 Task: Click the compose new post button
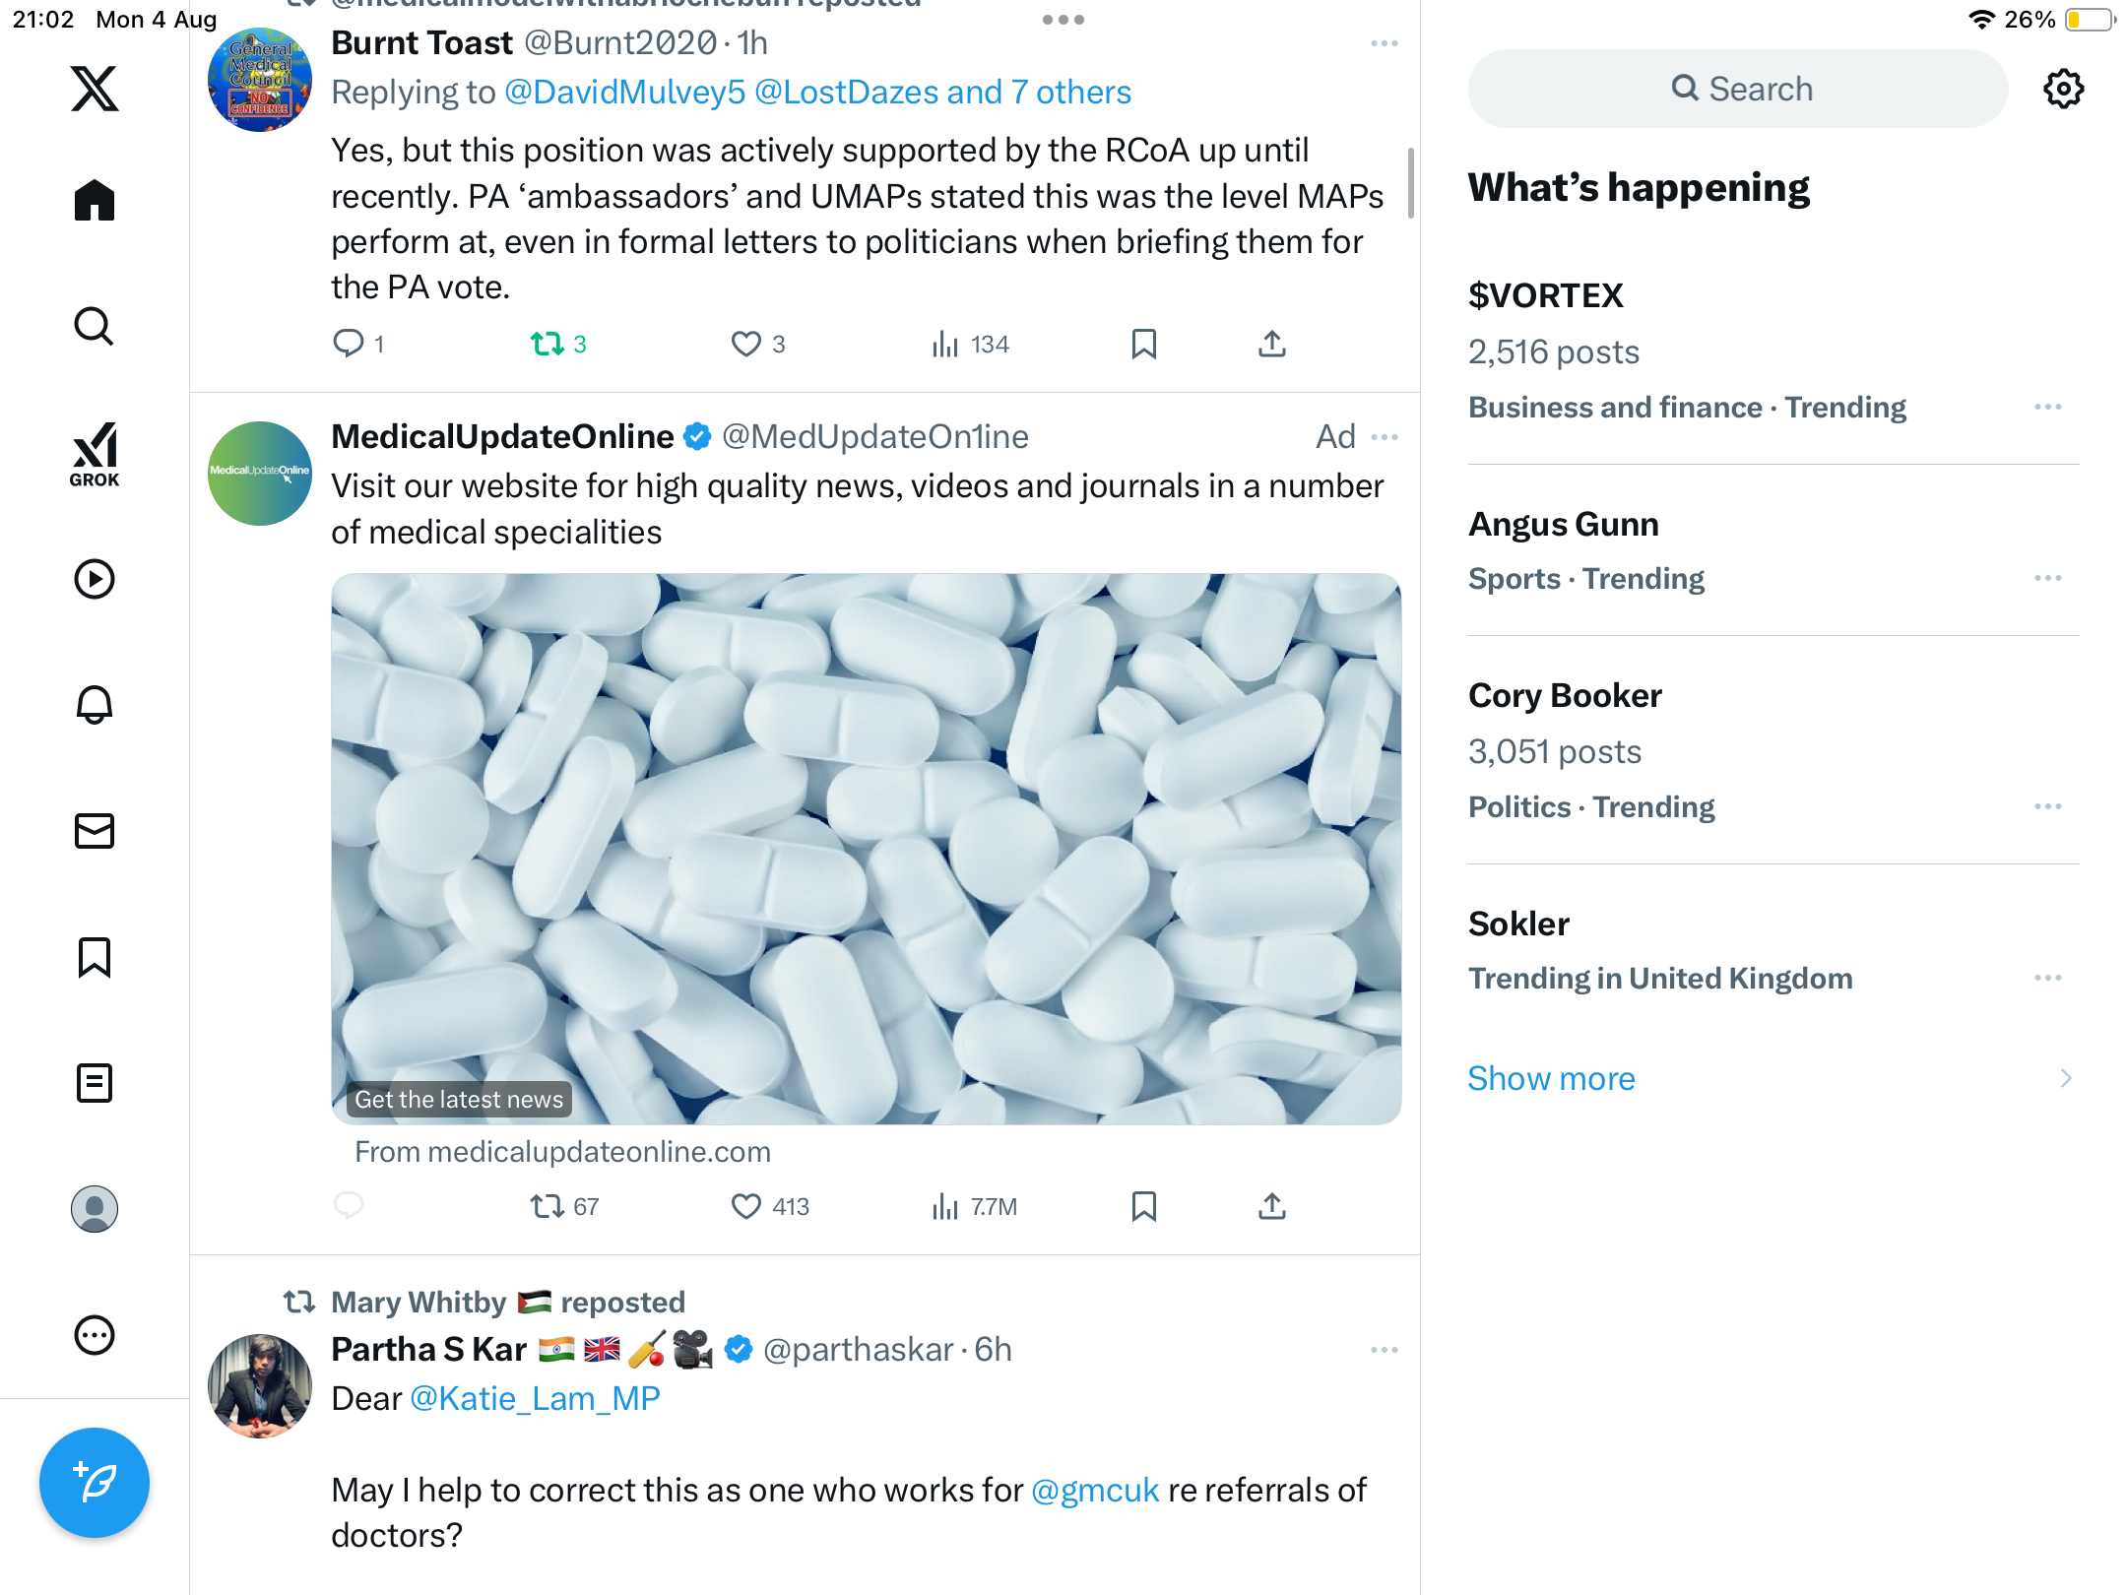(x=95, y=1483)
